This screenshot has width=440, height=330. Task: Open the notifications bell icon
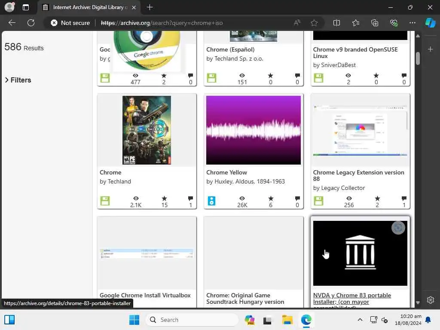[428, 320]
